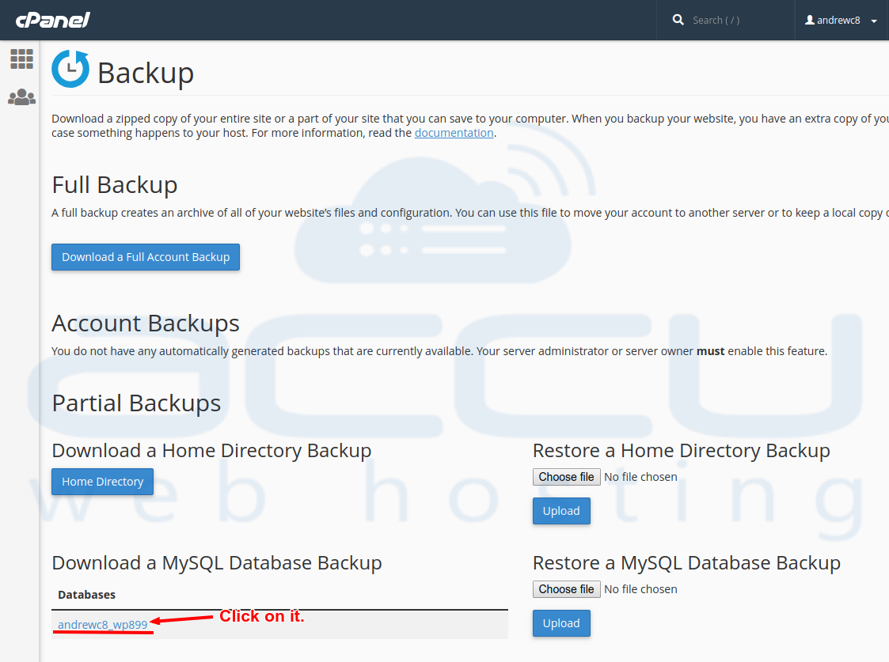Click Restore a Home Directory Backup heading
This screenshot has height=662, width=889.
click(x=682, y=451)
